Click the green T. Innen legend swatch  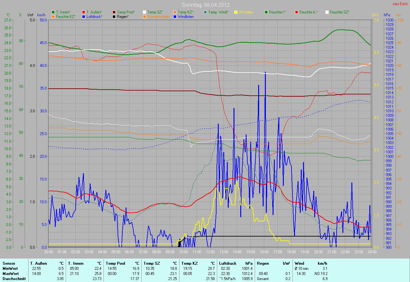(x=53, y=12)
